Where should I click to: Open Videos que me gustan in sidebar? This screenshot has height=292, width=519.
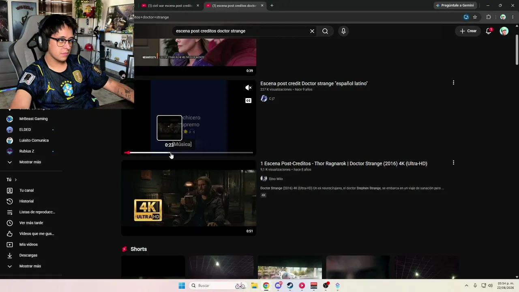[36, 234]
